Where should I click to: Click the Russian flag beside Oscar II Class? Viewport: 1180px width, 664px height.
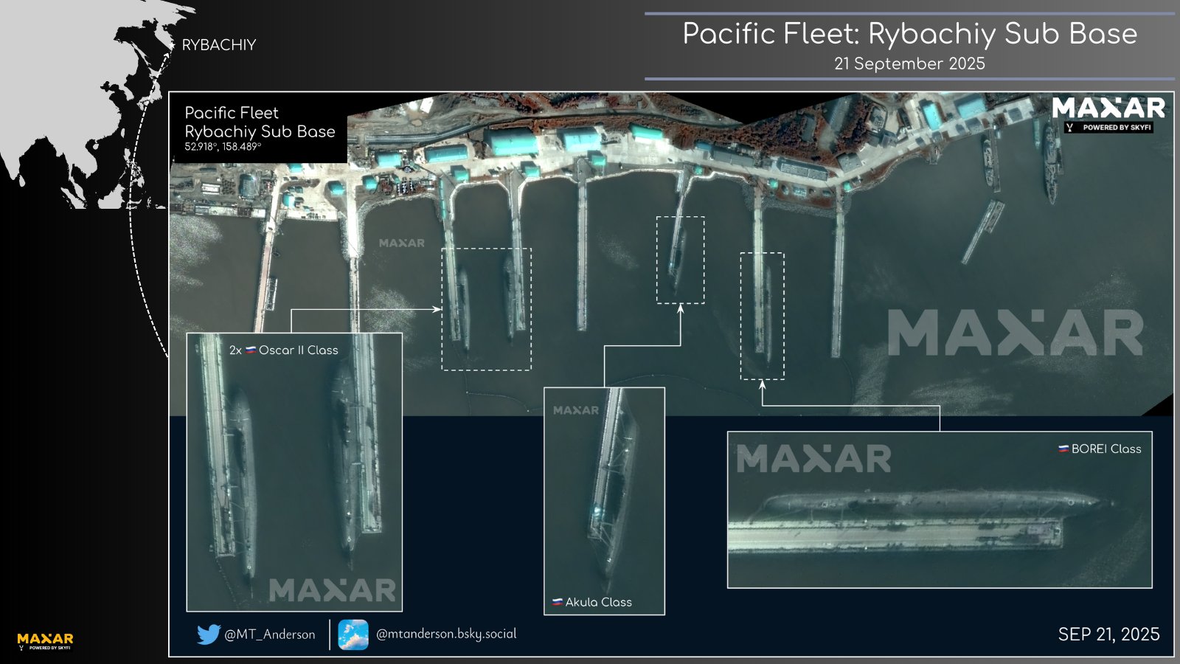tap(251, 350)
